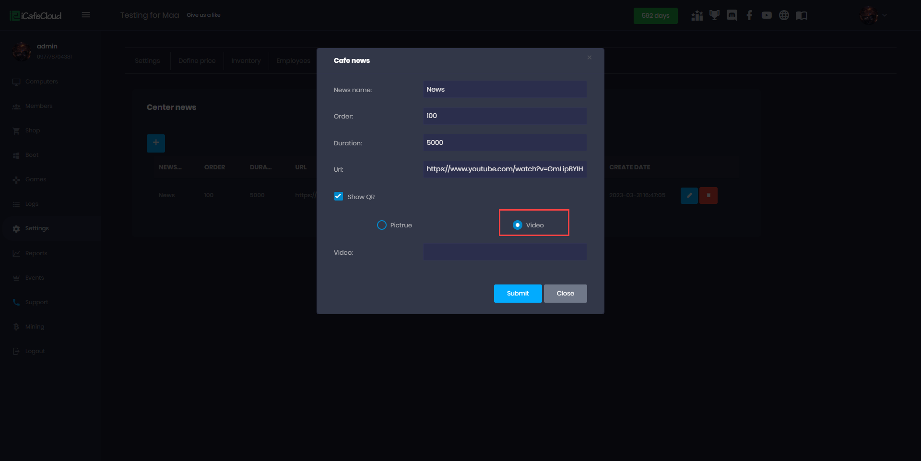921x461 pixels.
Task: Select the Video radio option
Action: (x=518, y=225)
